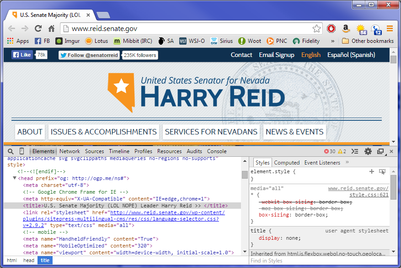Click the Find in Styles field

(x=318, y=261)
